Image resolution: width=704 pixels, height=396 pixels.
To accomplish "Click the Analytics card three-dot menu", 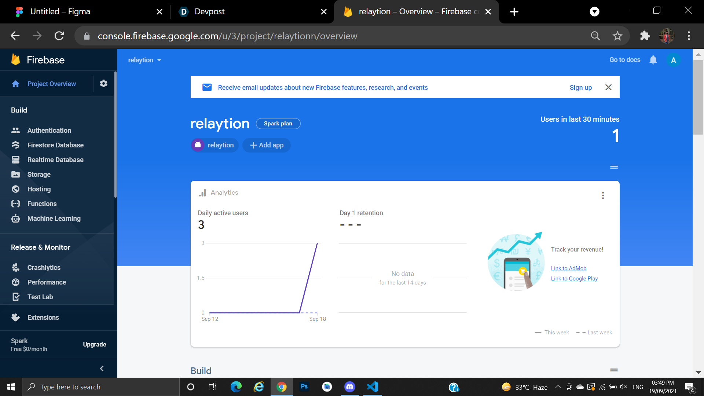I will pyautogui.click(x=603, y=195).
